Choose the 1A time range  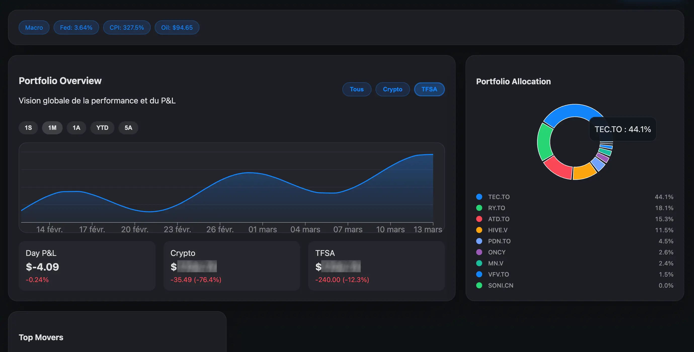click(76, 128)
